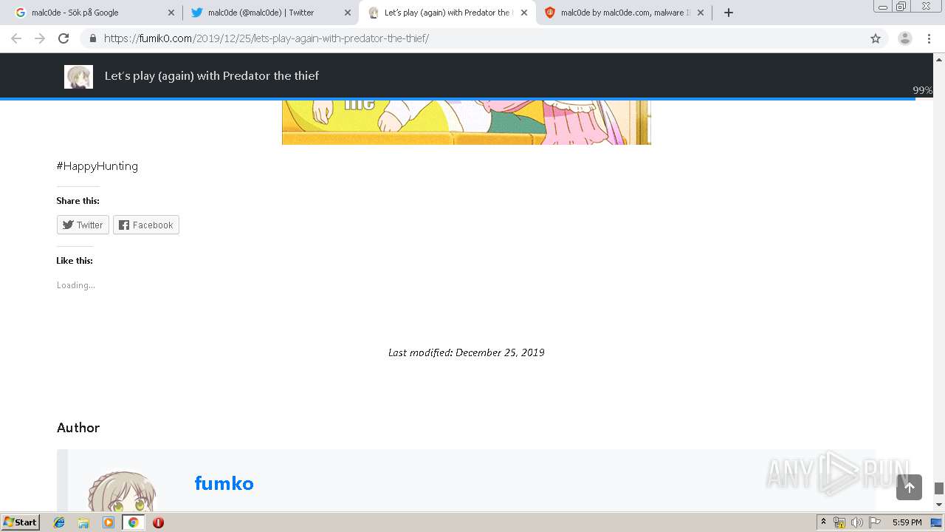Launch Internet Explorer from taskbar
Viewport: 945px width, 532px height.
[59, 522]
